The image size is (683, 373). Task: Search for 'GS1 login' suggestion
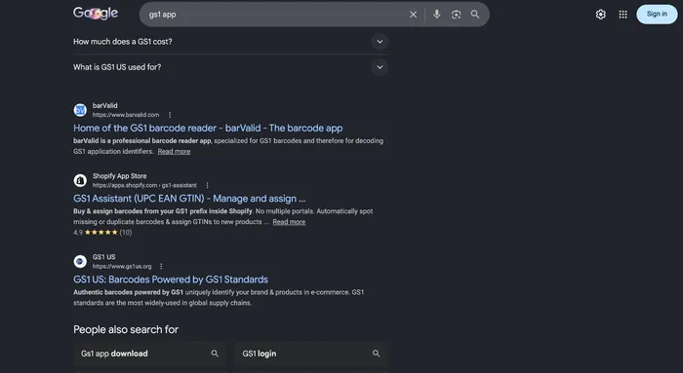click(311, 354)
